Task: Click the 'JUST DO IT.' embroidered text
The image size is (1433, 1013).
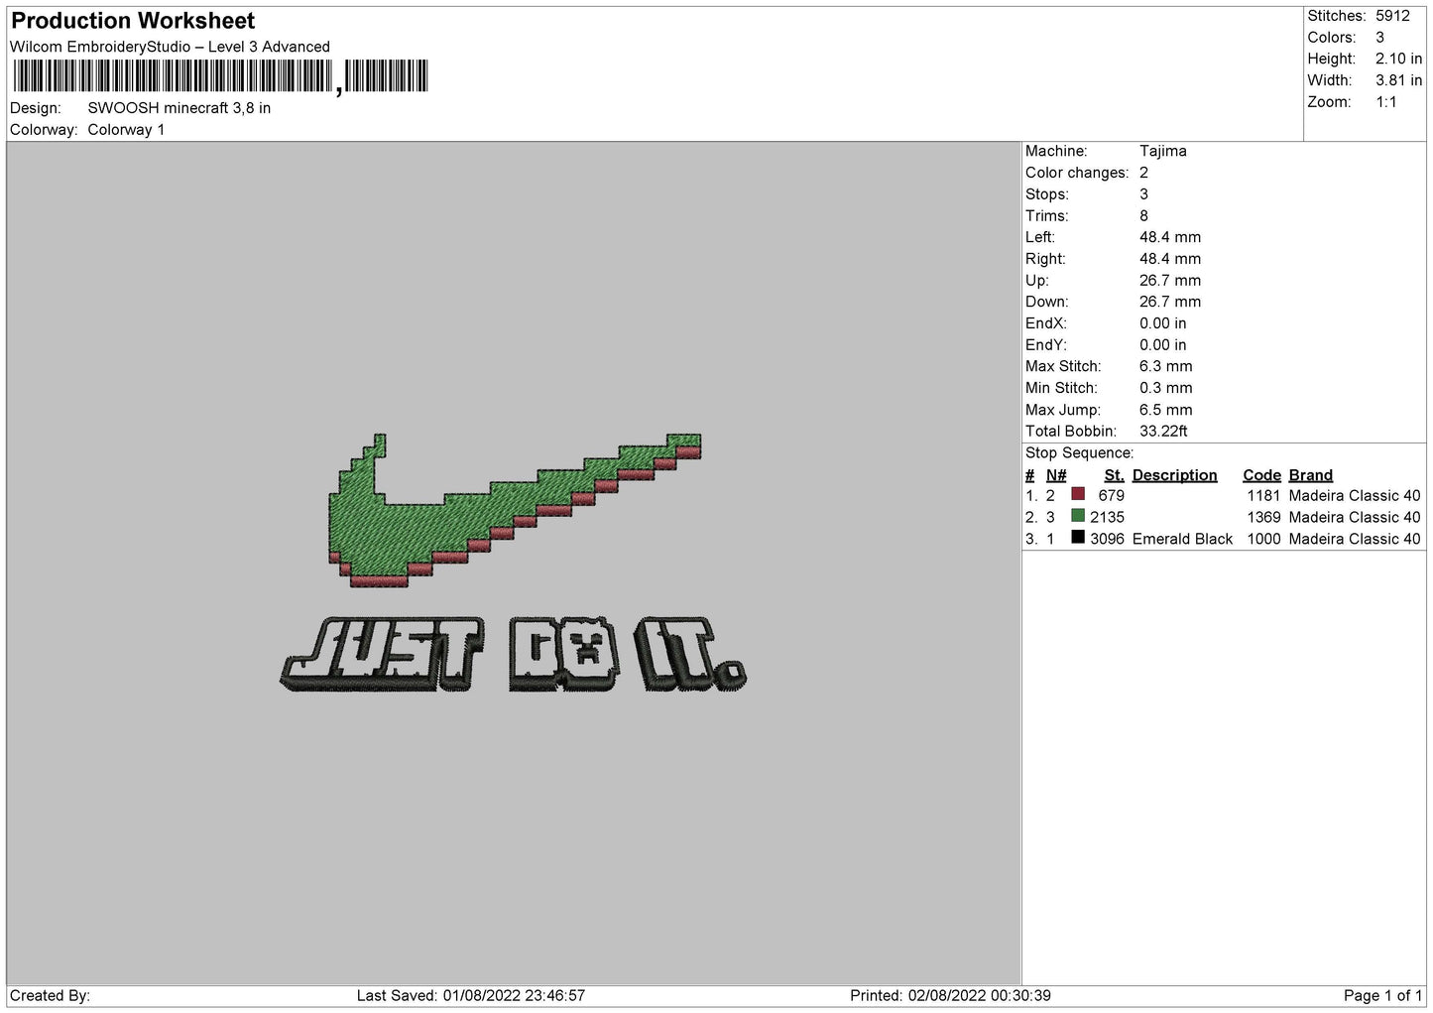Action: [514, 655]
